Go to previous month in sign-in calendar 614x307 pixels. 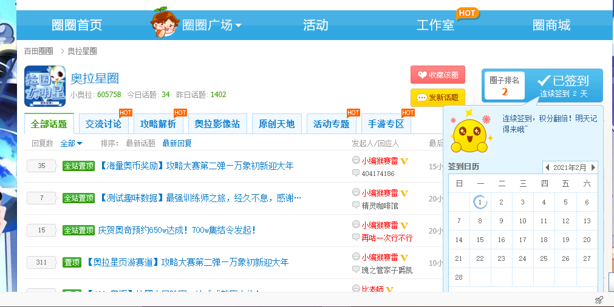coord(547,167)
